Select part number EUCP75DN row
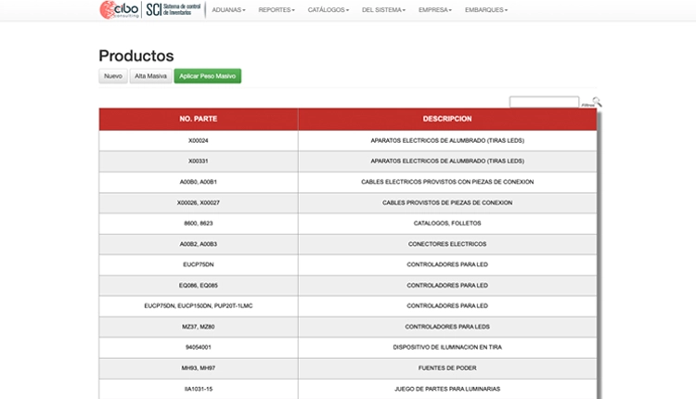The width and height of the screenshot is (696, 399). pyautogui.click(x=198, y=264)
